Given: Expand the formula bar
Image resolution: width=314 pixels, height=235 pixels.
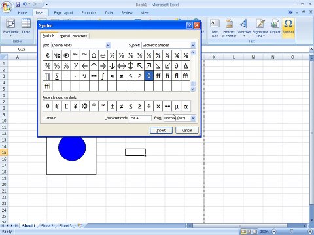Looking at the screenshot, I should [x=311, y=49].
